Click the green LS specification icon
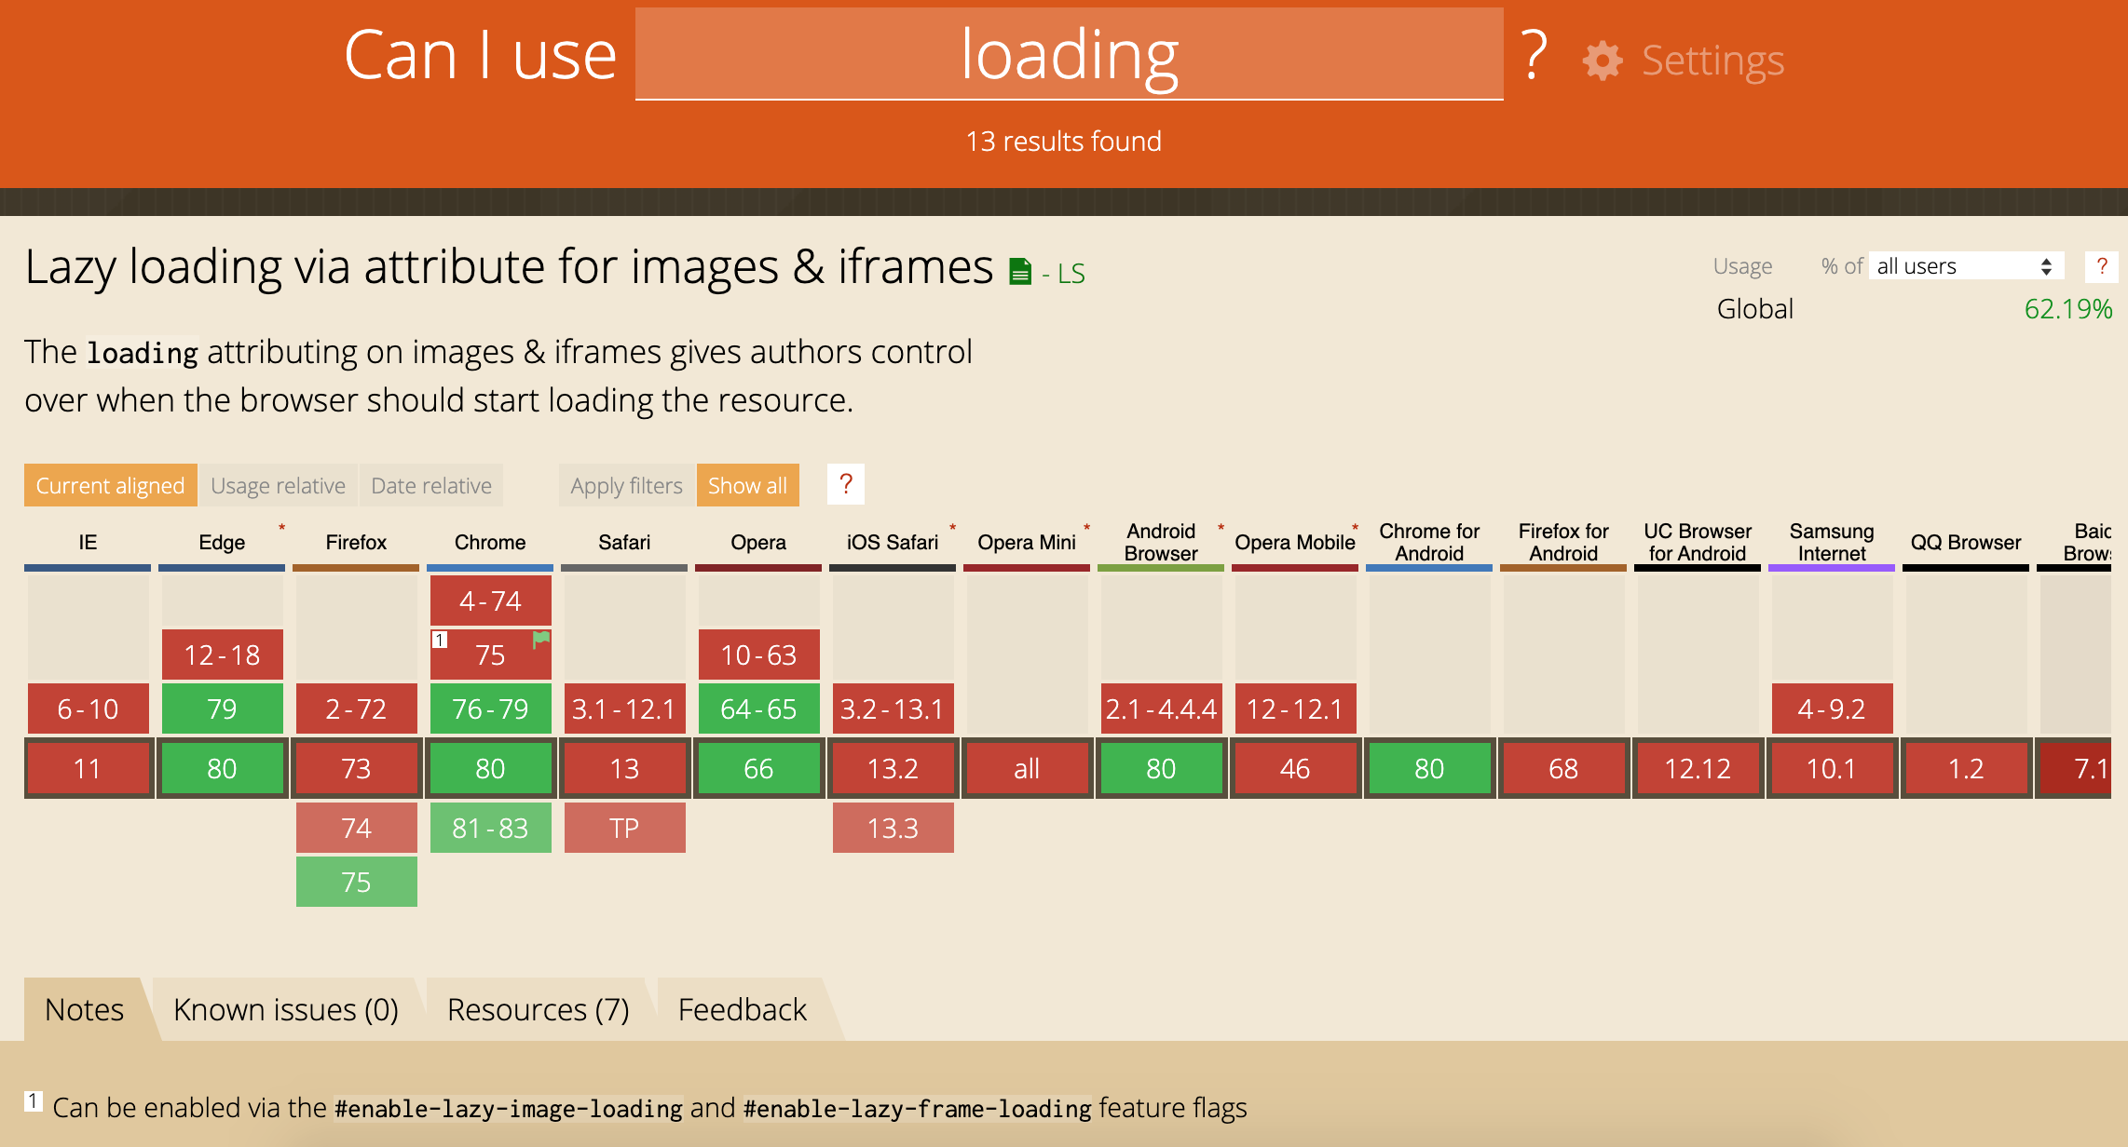The height and width of the screenshot is (1147, 2128). [1017, 271]
